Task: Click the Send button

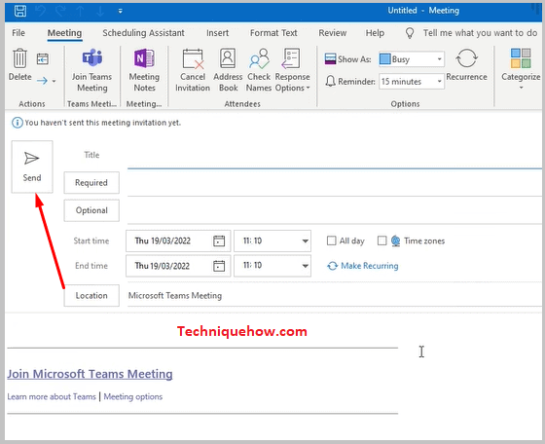Action: click(x=32, y=166)
